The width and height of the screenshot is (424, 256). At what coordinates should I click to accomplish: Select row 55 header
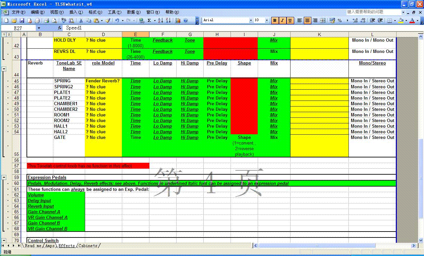[17, 146]
